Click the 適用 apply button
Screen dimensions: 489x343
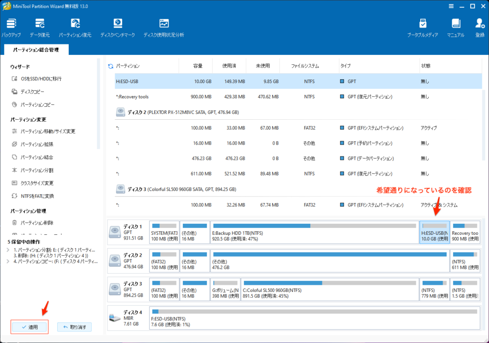pyautogui.click(x=30, y=327)
